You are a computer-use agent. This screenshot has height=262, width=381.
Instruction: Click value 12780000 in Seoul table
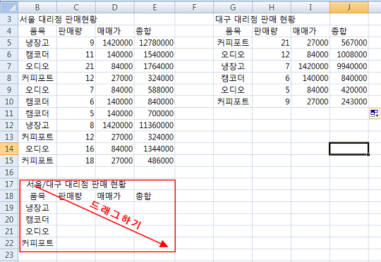pyautogui.click(x=156, y=43)
